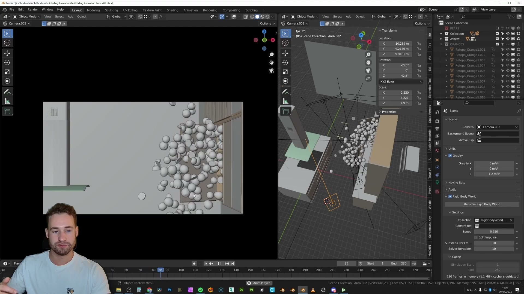The width and height of the screenshot is (524, 294).
Task: Switch to the Compositing workspace tab
Action: pos(231,10)
